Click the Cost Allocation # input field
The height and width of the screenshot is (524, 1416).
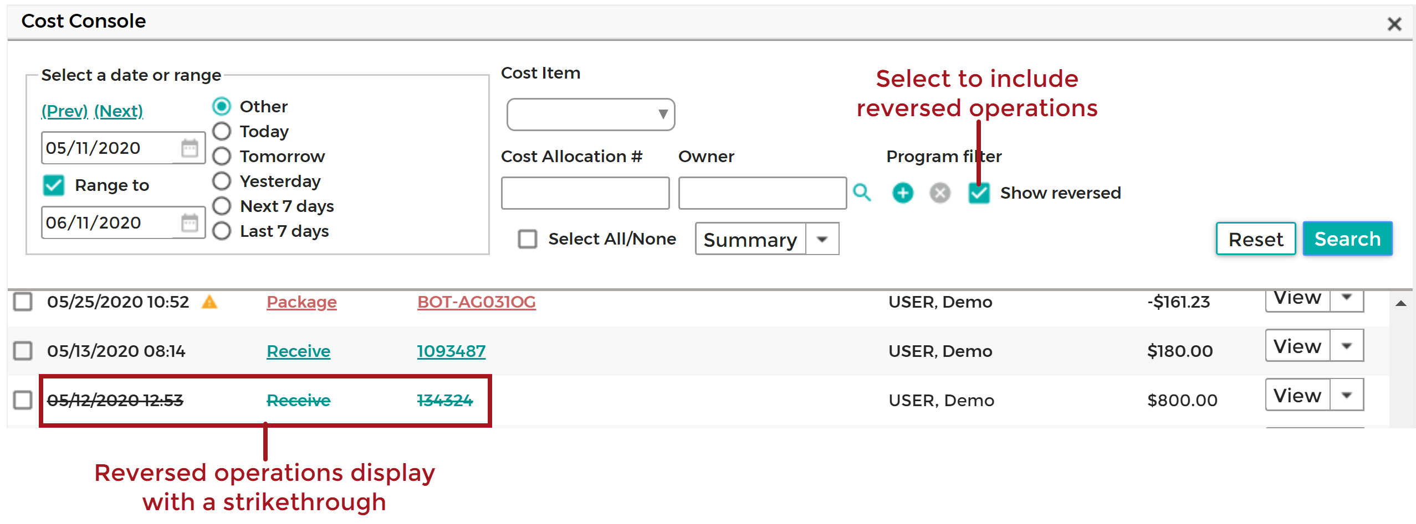[x=585, y=193]
